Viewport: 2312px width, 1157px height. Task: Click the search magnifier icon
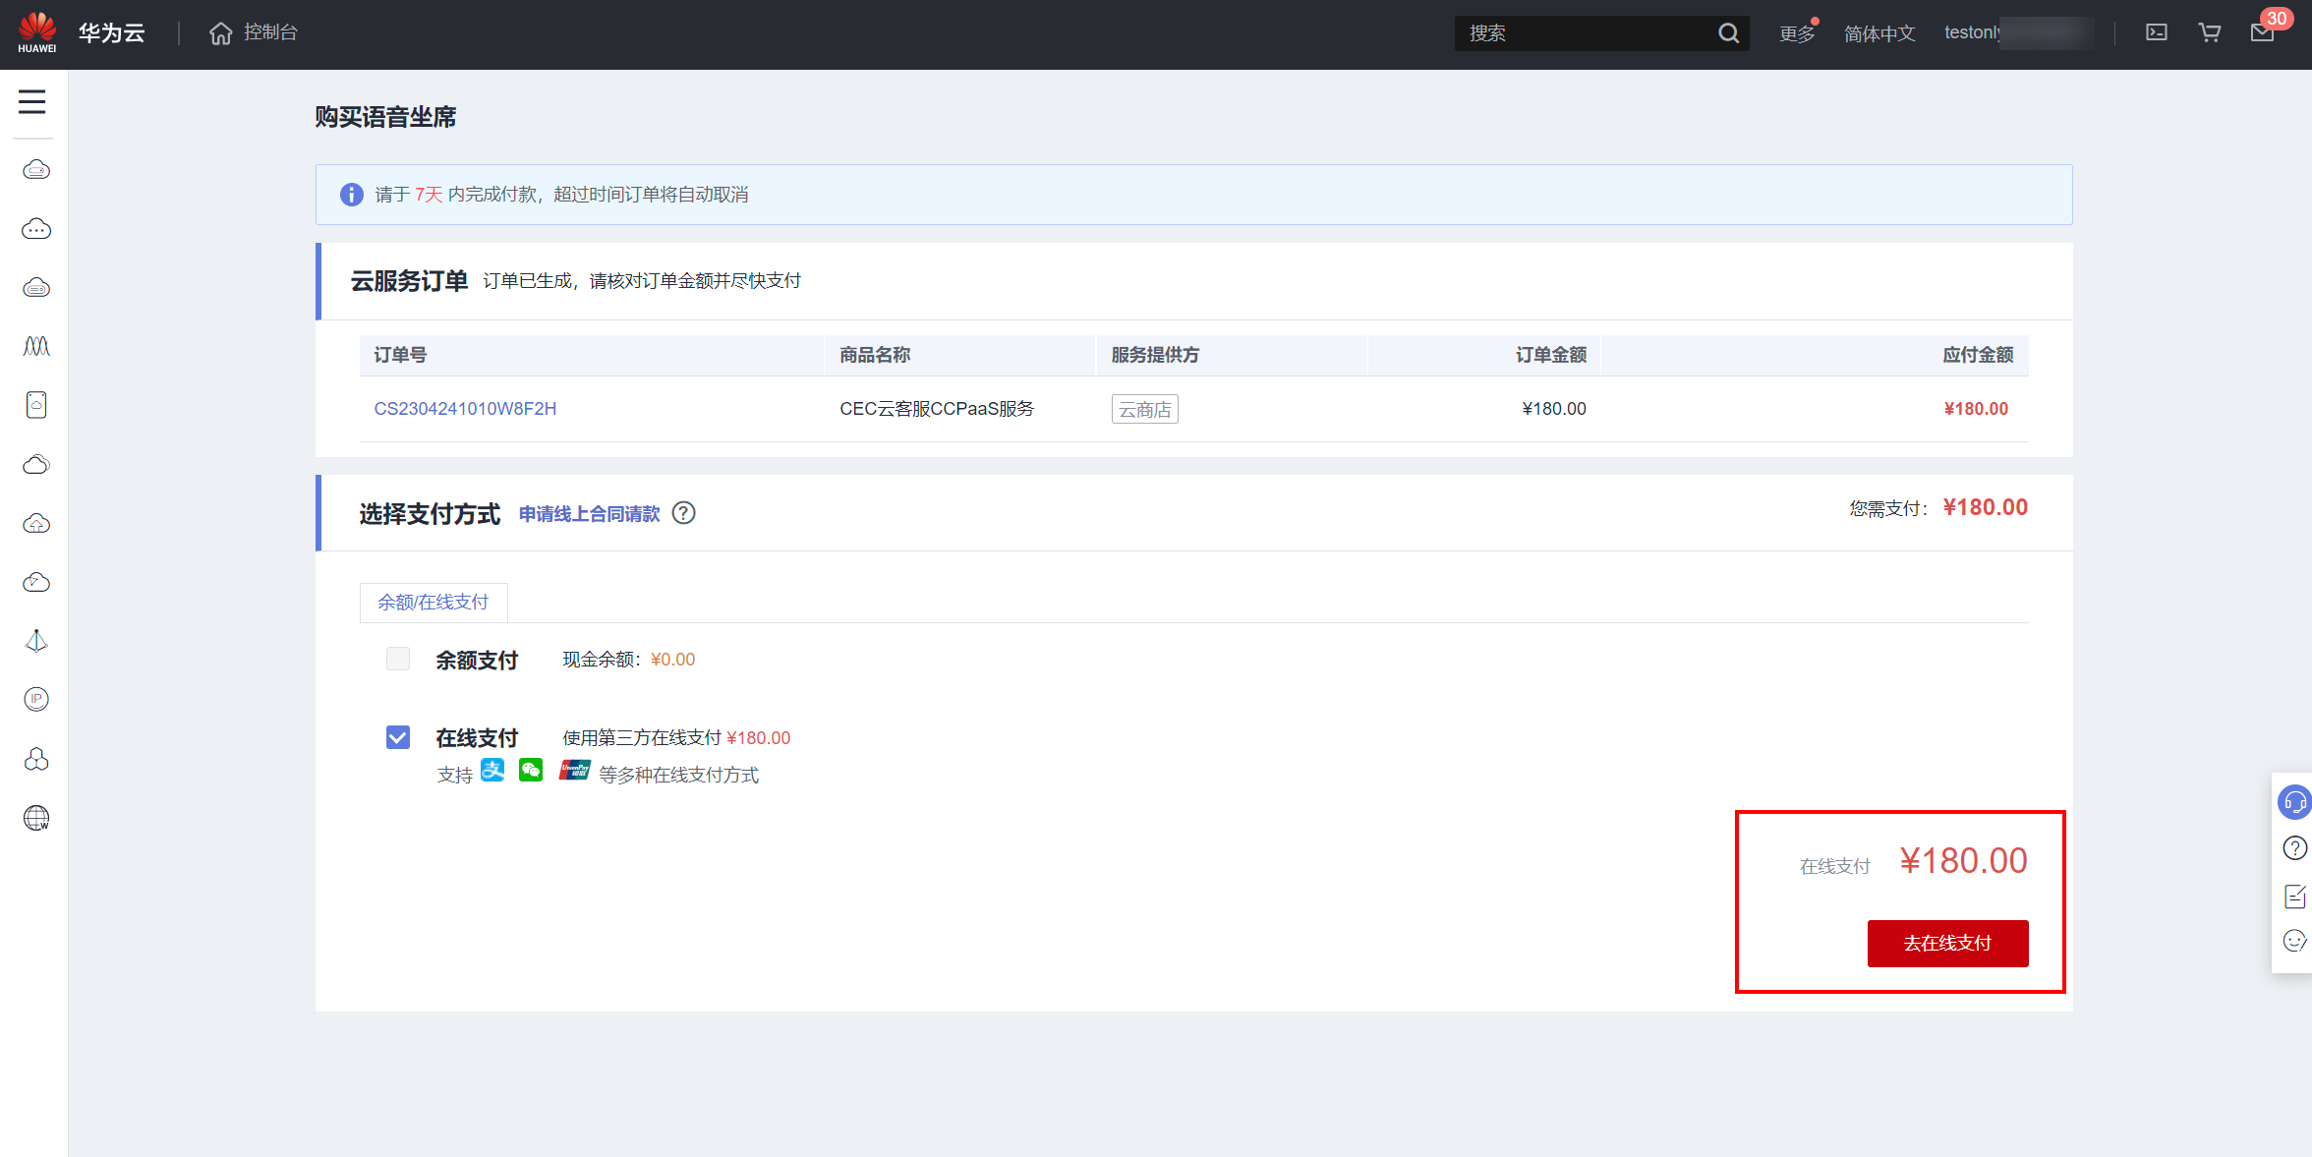(x=1728, y=33)
